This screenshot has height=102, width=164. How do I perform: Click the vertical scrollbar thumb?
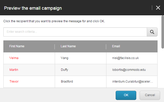click(163, 32)
